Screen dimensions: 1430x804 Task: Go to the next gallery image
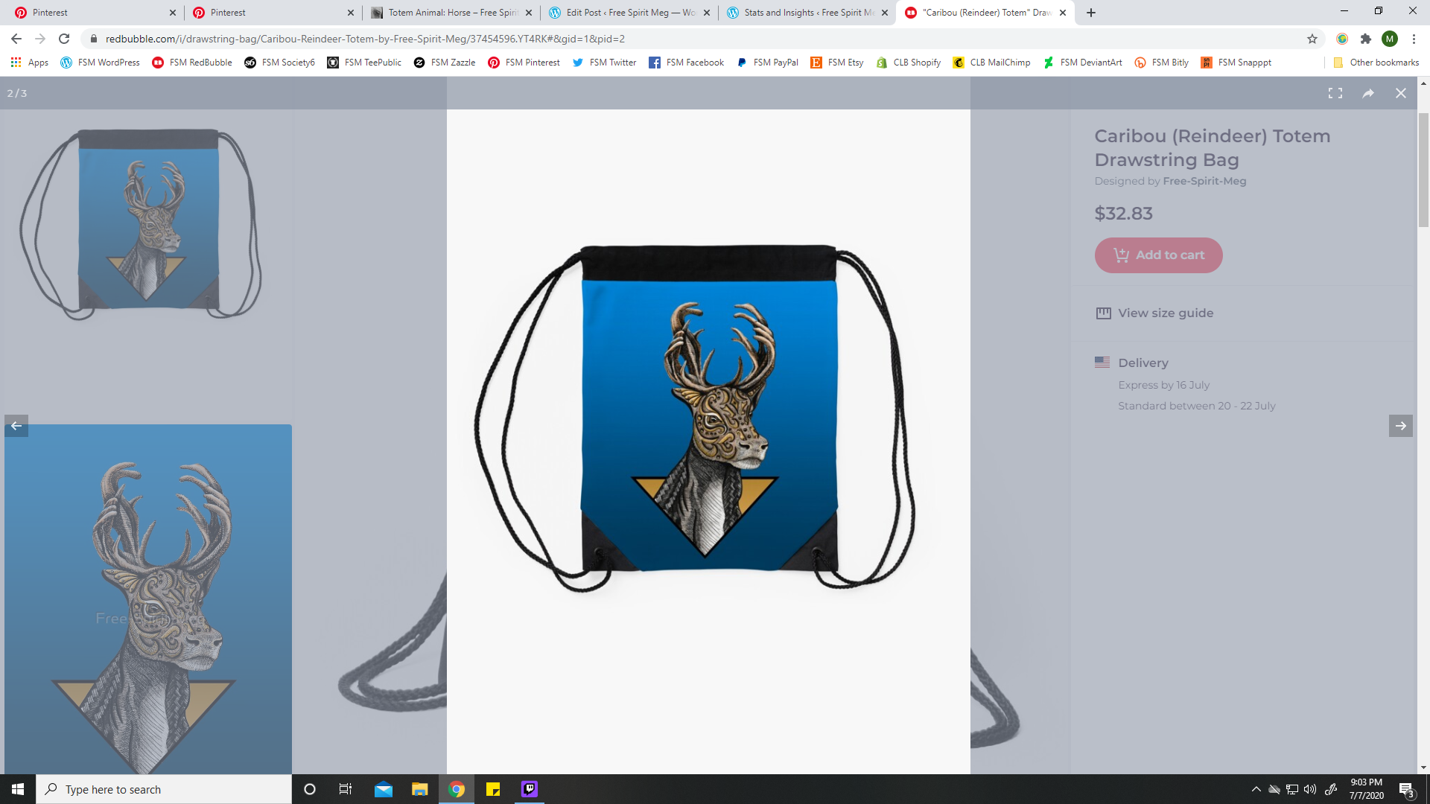point(1400,426)
